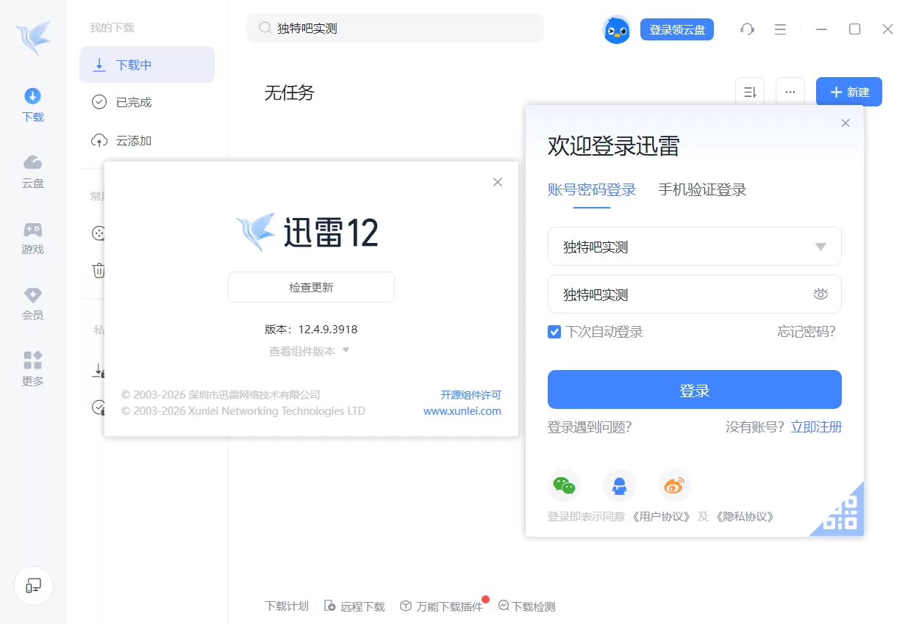
Task: Open the 立即注册 registration link
Action: [816, 427]
